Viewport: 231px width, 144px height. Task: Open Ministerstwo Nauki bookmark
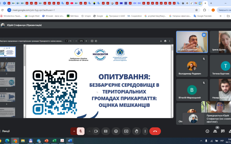click(x=11, y=16)
